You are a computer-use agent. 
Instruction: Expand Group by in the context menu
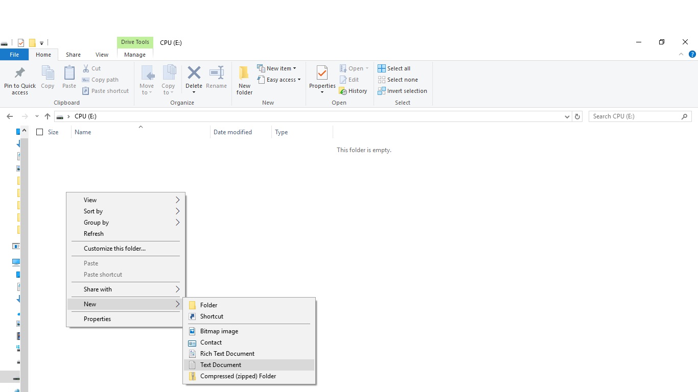[126, 223]
